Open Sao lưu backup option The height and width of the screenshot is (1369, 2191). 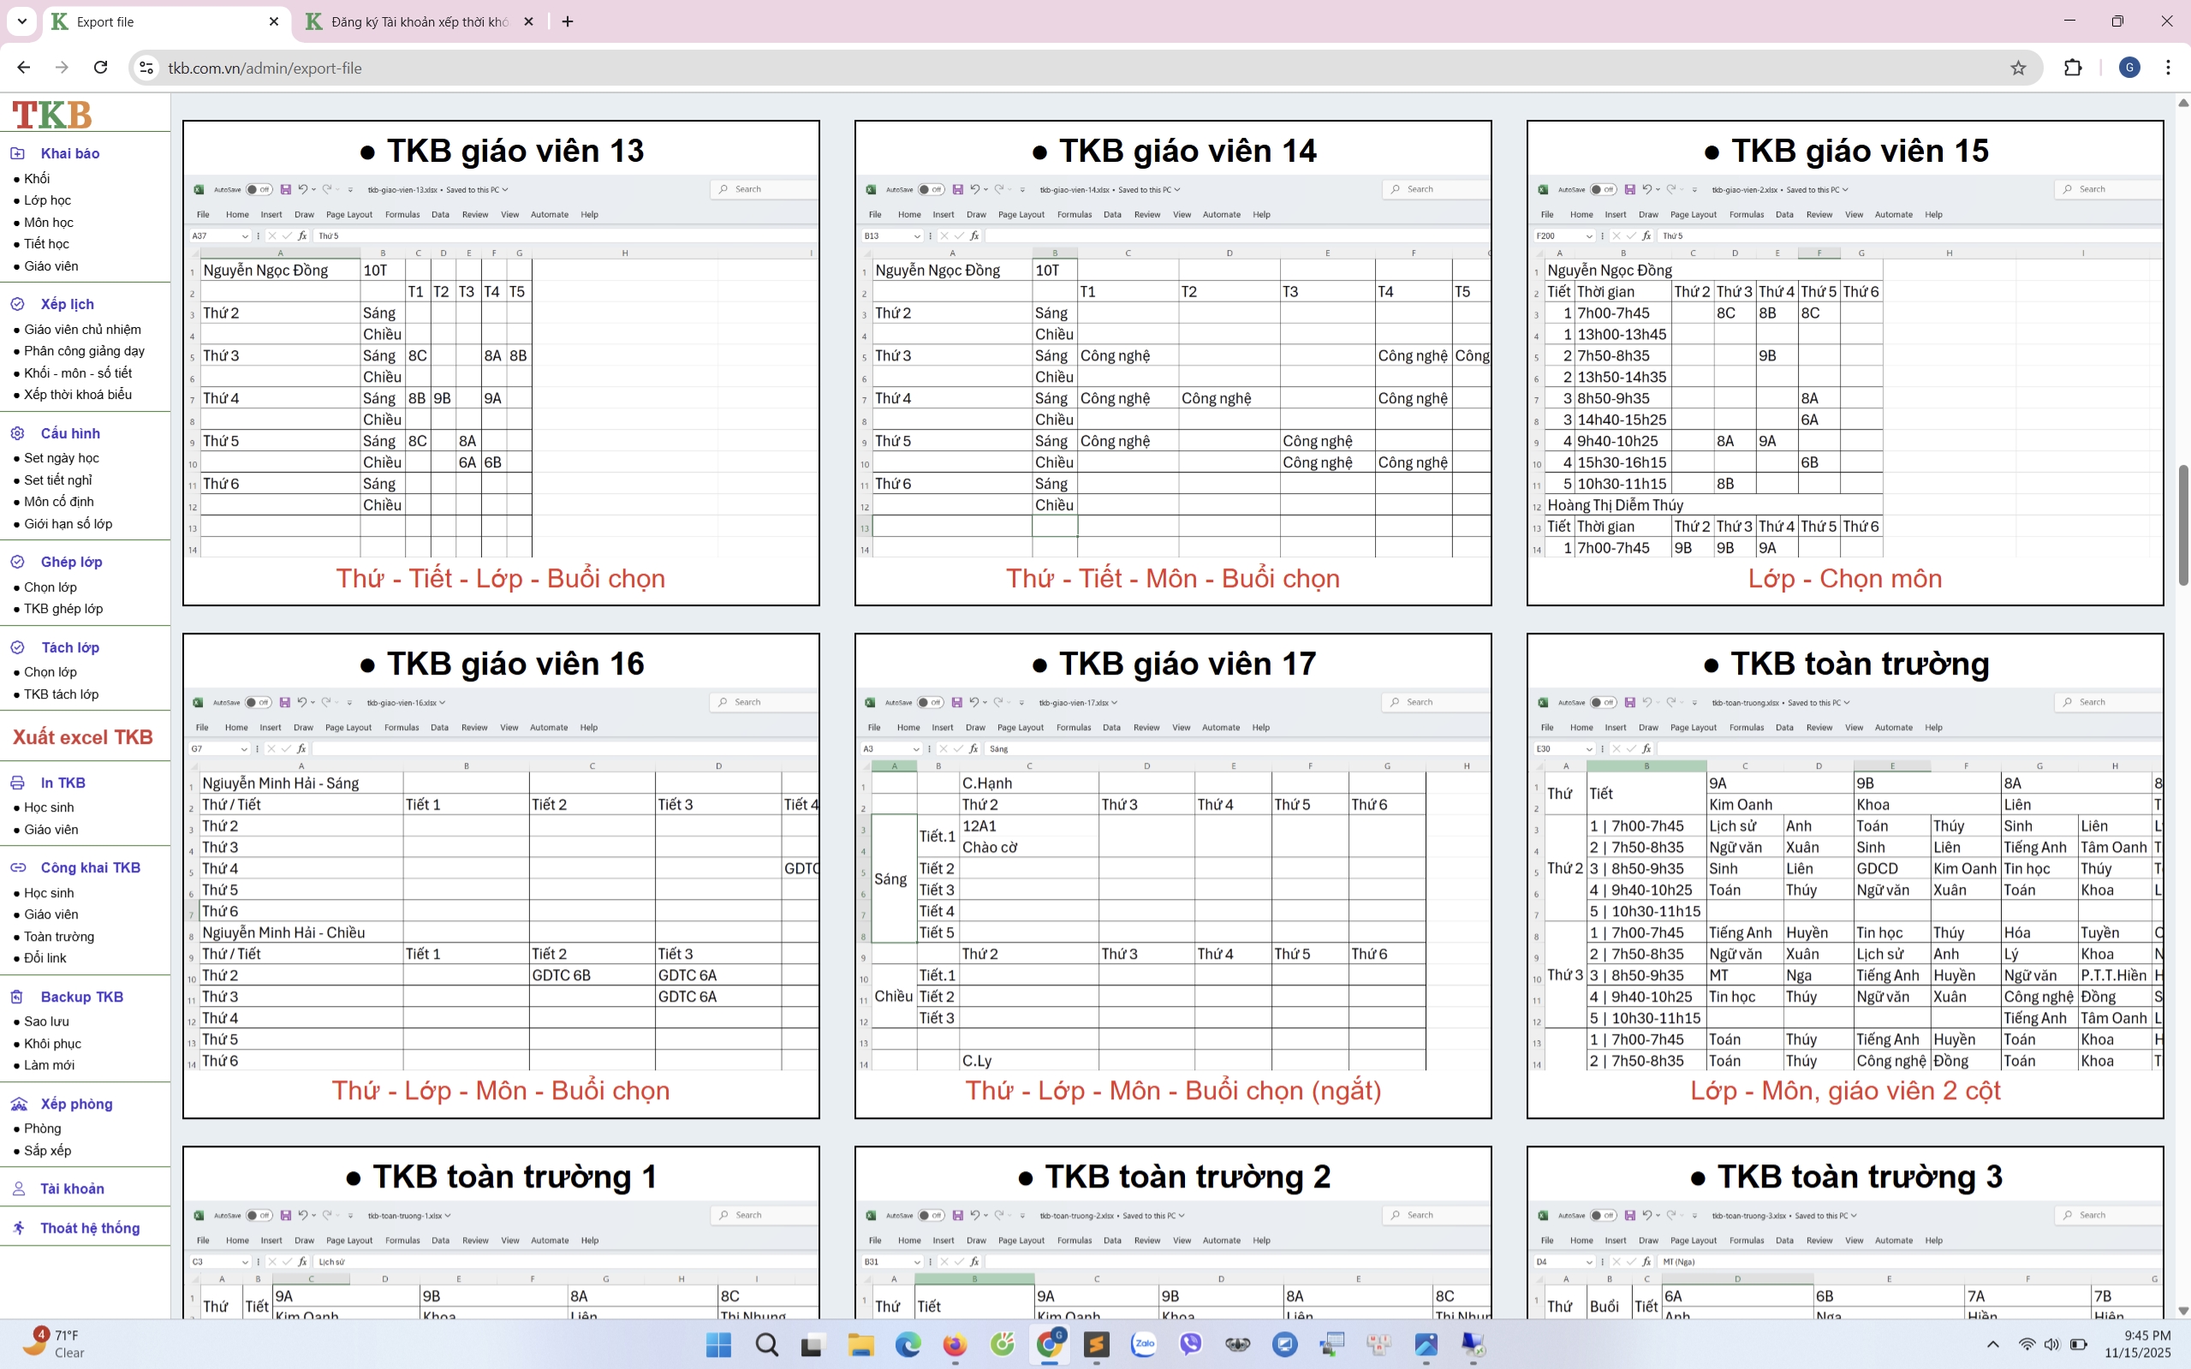tap(46, 1021)
